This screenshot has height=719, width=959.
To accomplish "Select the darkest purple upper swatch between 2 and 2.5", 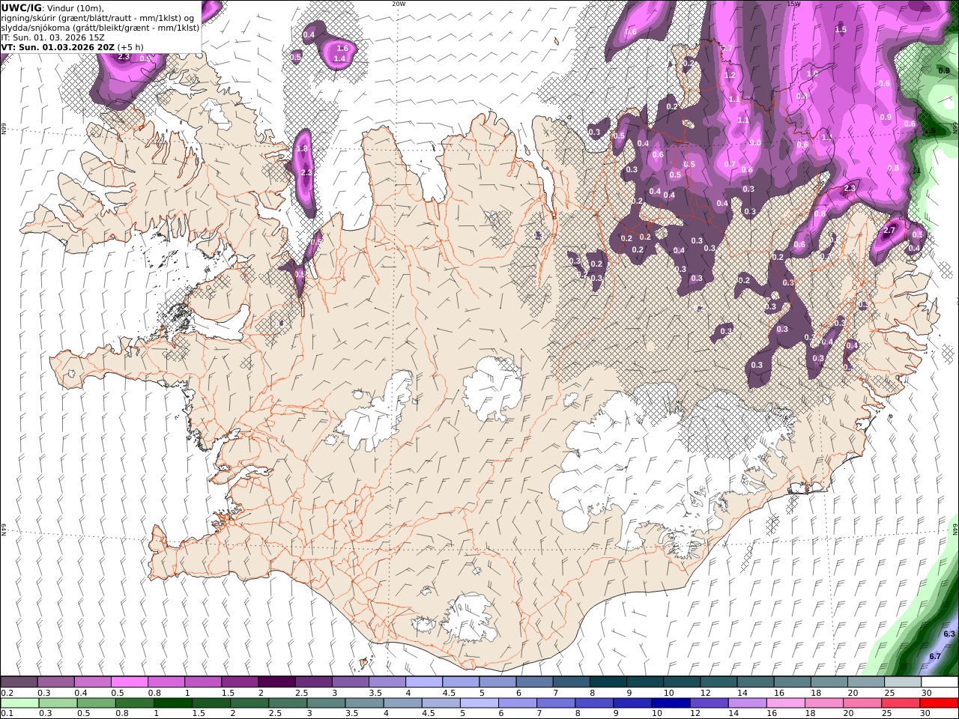I will [x=276, y=682].
